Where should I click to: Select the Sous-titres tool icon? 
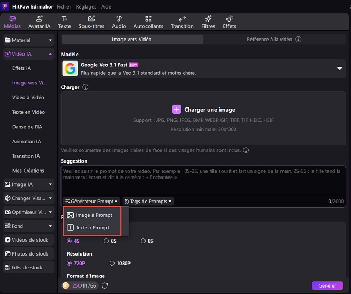tap(91, 22)
